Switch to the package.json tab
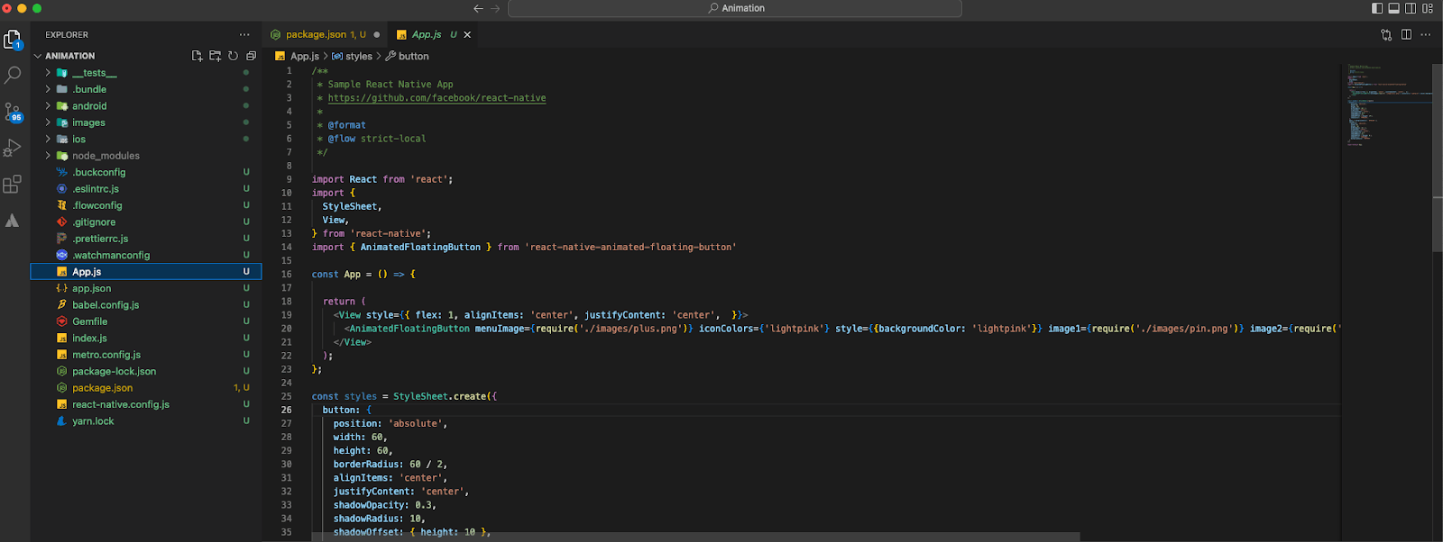The image size is (1443, 542). pyautogui.click(x=316, y=35)
